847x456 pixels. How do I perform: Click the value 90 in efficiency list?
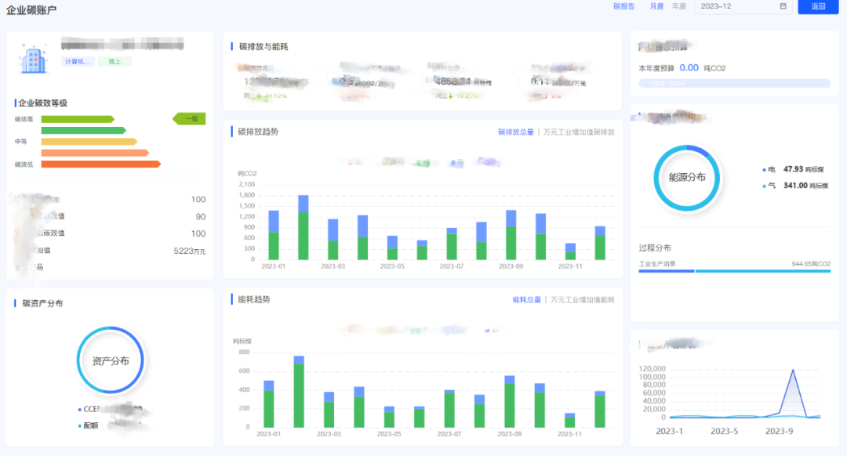(201, 217)
